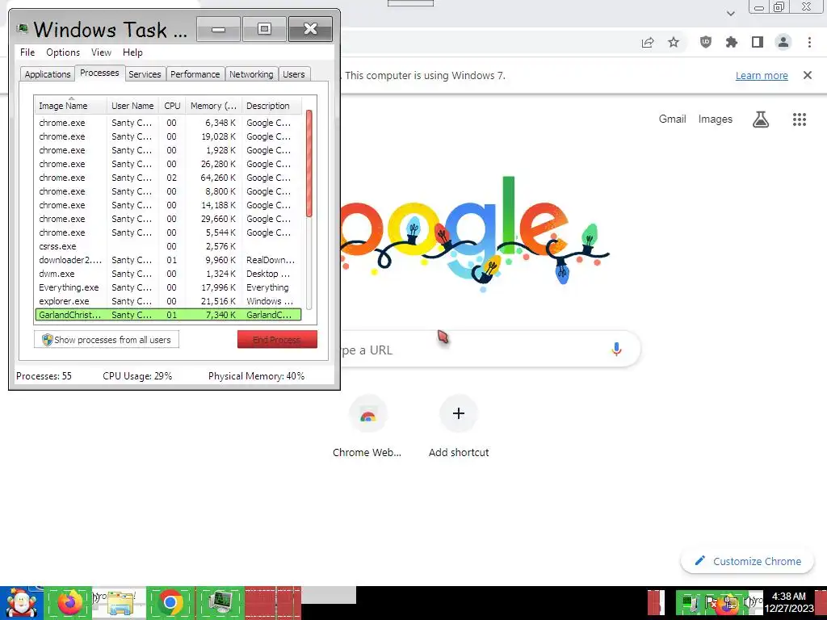827x620 pixels.
Task: Select chrome.exe using 1,928 K memory
Action: coord(168,150)
